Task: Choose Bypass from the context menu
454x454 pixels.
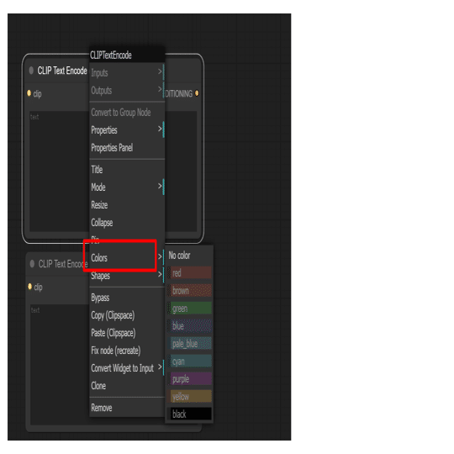Action: coord(127,298)
